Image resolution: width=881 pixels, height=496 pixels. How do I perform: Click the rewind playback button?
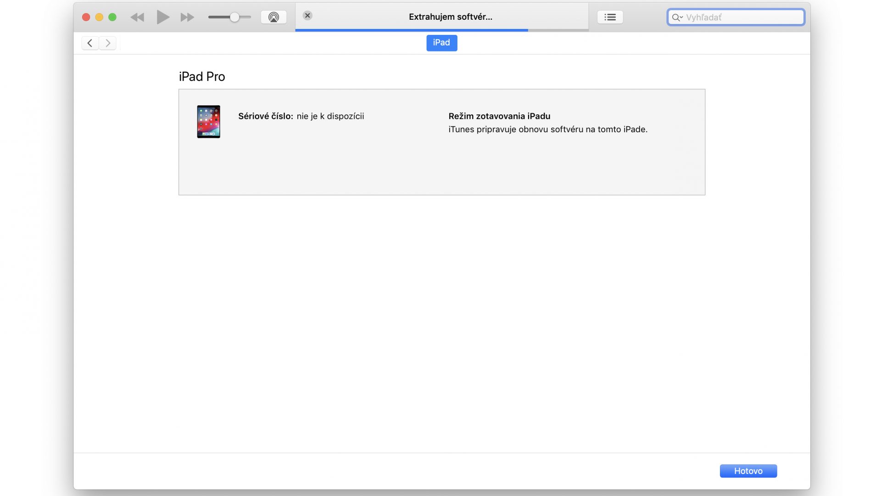click(x=137, y=17)
